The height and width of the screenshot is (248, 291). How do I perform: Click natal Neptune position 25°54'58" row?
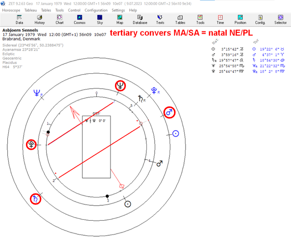click(228, 66)
